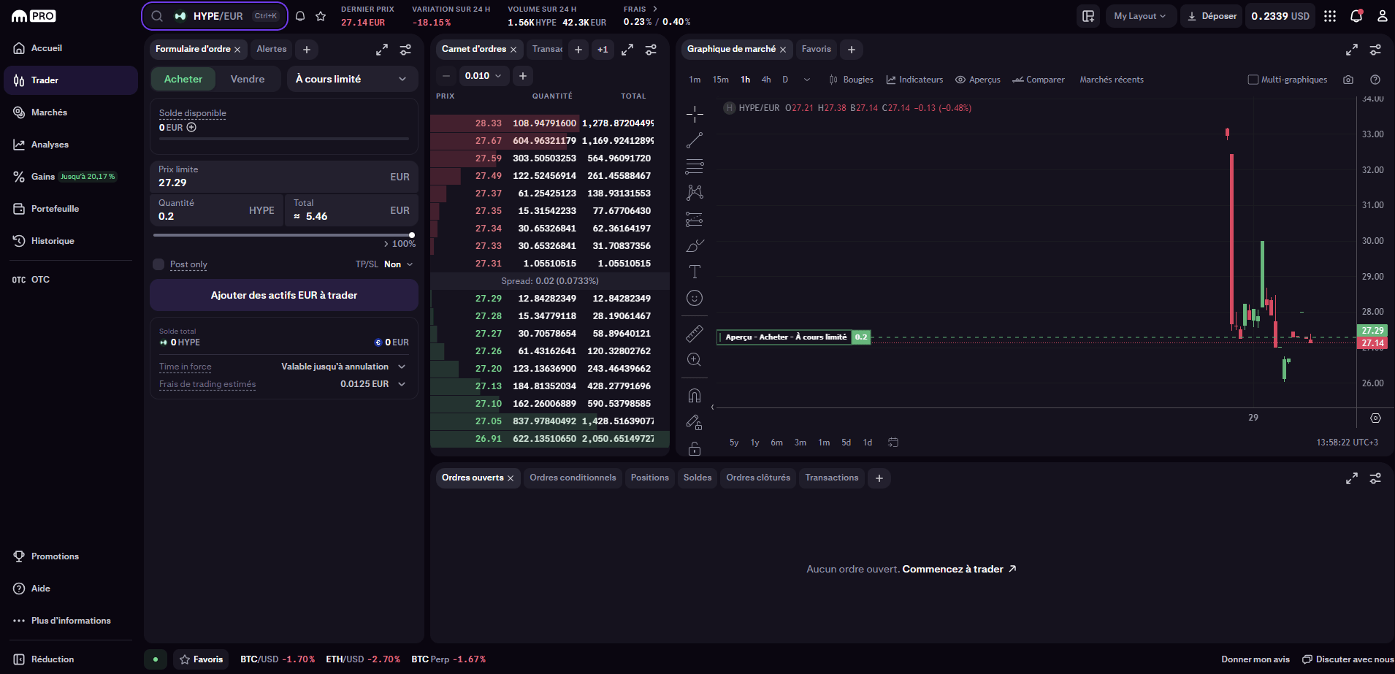
Task: Take a chart snapshot with the camera icon
Action: (x=1349, y=80)
